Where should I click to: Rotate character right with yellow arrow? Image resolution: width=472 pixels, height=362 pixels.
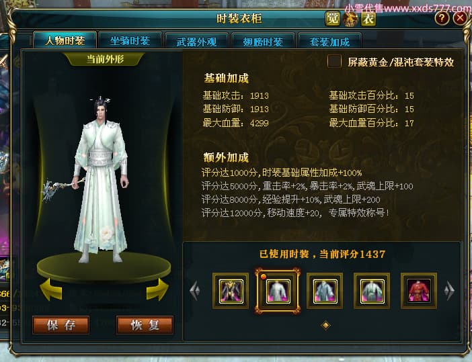tap(157, 289)
